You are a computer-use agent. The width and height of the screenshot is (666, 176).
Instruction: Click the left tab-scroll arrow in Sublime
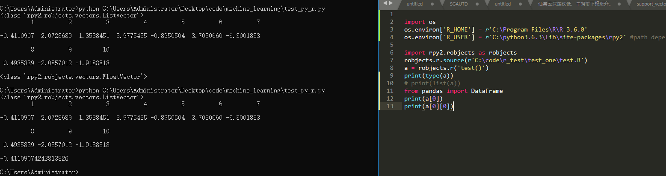click(385, 3)
